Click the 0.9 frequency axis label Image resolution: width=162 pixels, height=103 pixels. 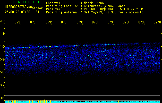coord(2,59)
